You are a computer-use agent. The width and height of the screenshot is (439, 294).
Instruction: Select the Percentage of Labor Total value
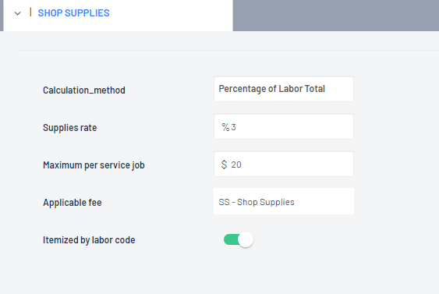(271, 89)
